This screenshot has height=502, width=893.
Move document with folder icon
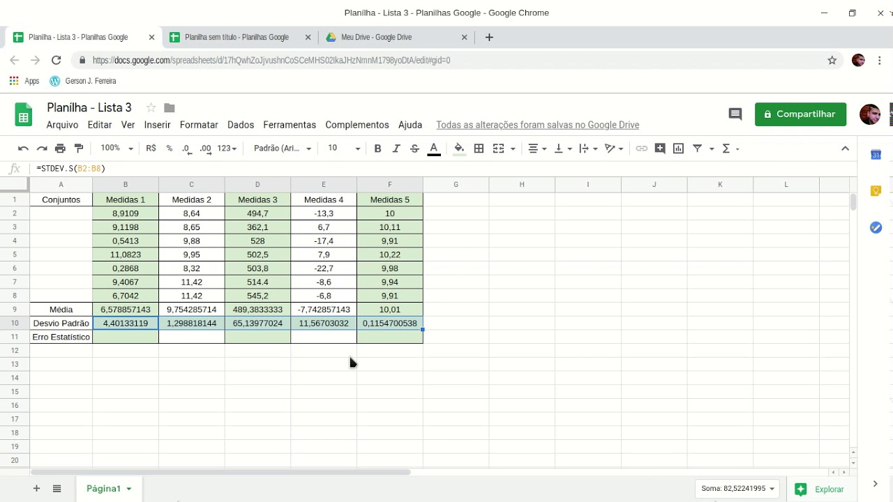click(x=169, y=108)
